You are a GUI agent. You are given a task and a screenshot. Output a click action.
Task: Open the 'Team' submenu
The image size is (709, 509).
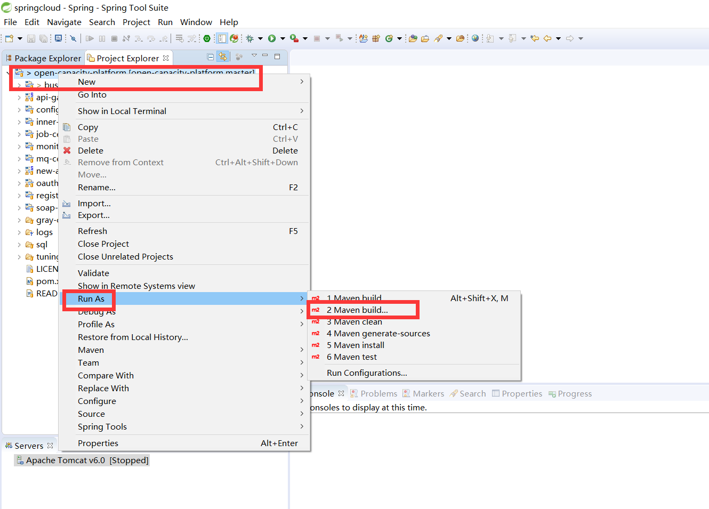click(88, 363)
